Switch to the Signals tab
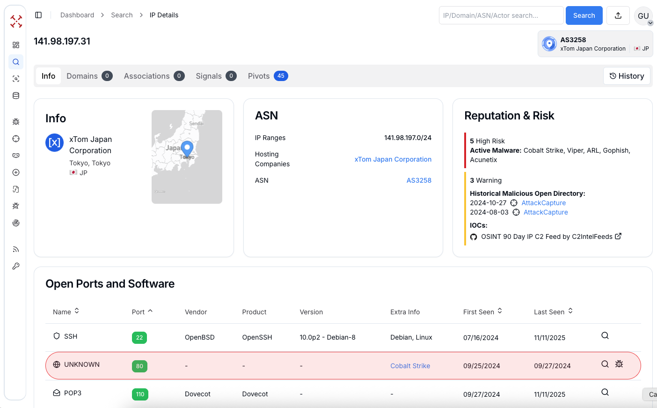The image size is (657, 408). pyautogui.click(x=215, y=76)
